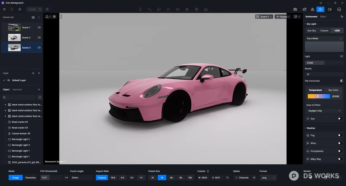Select the Custom sky tab
Viewport: 346px width, 186px height.
(x=324, y=31)
